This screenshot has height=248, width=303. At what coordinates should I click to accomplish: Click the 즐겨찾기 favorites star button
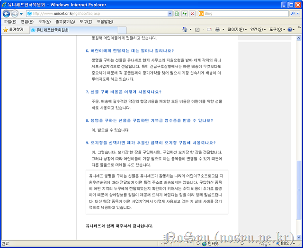14,30
